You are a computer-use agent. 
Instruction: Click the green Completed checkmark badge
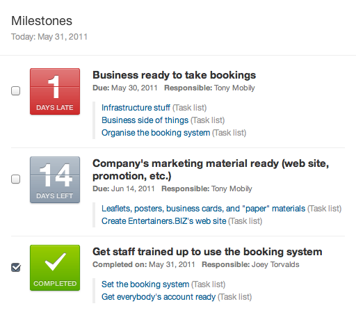tap(55, 268)
